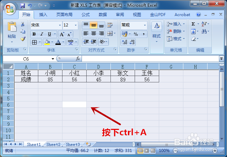Paste clipboard contents using the 粘贴 icon

(x=12, y=27)
